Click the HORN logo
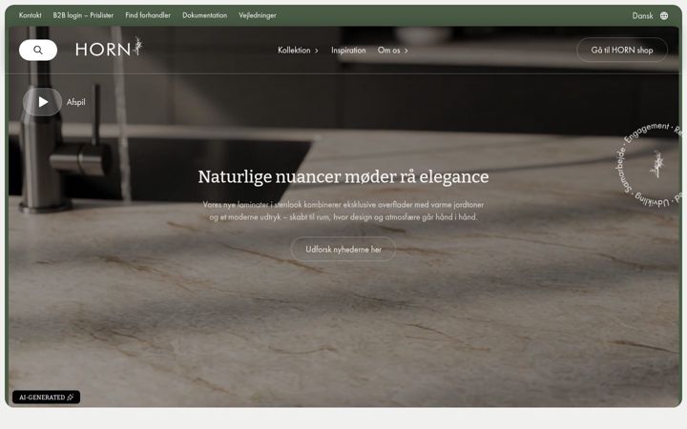The width and height of the screenshot is (687, 429). (x=109, y=48)
